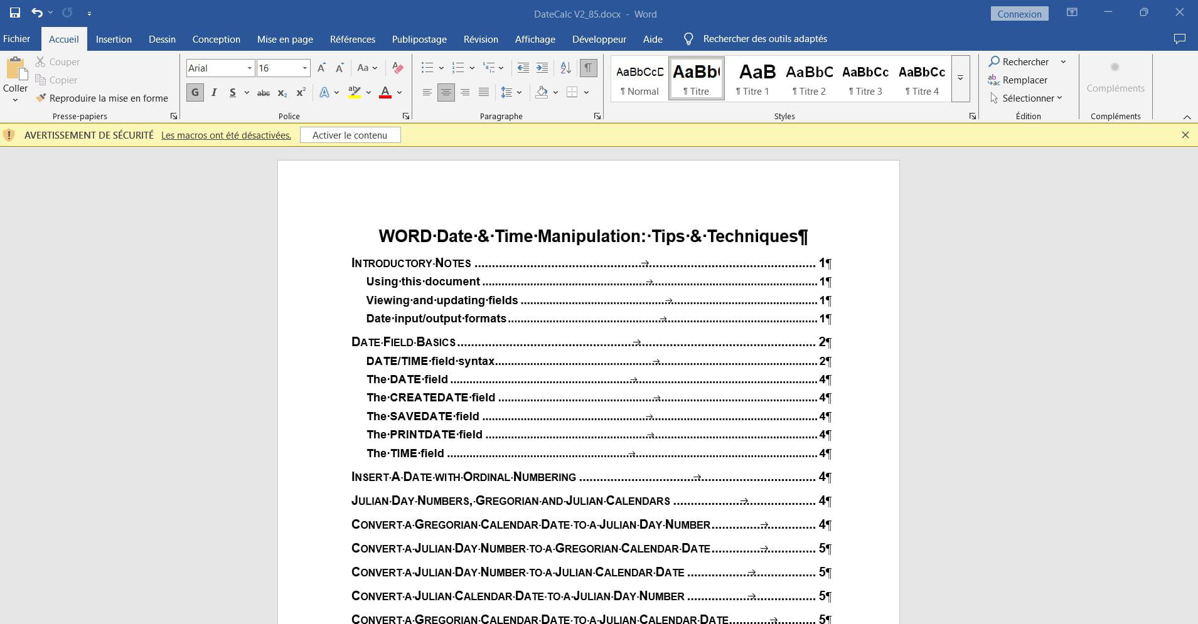Toggle paragraph marks (¶) display

coord(588,68)
